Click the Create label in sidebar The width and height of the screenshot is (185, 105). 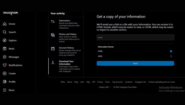(12, 73)
